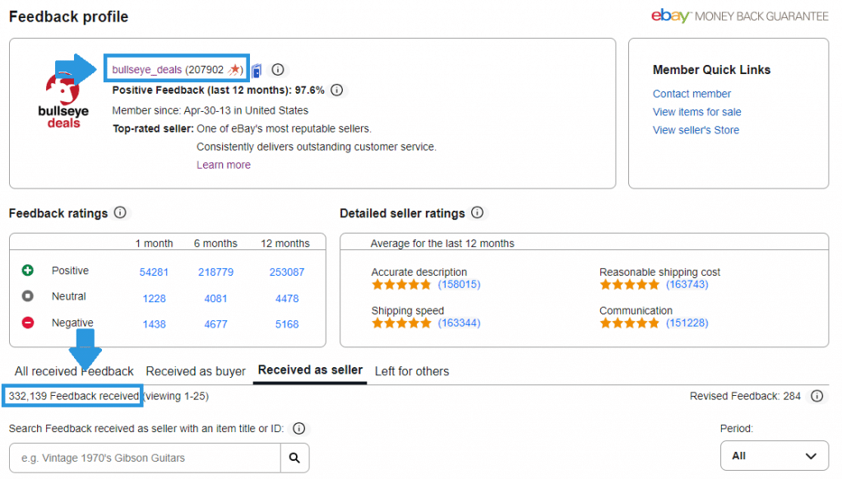Switch to the All received Feedback tab
The image size is (842, 479).
tap(74, 371)
